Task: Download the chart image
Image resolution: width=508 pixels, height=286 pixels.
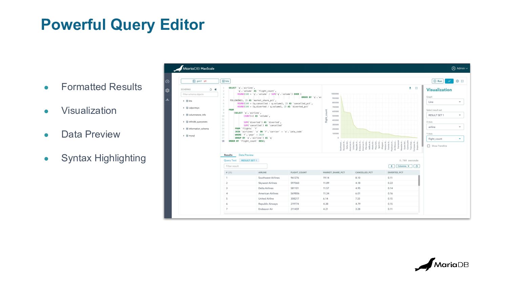Action: tap(410, 88)
